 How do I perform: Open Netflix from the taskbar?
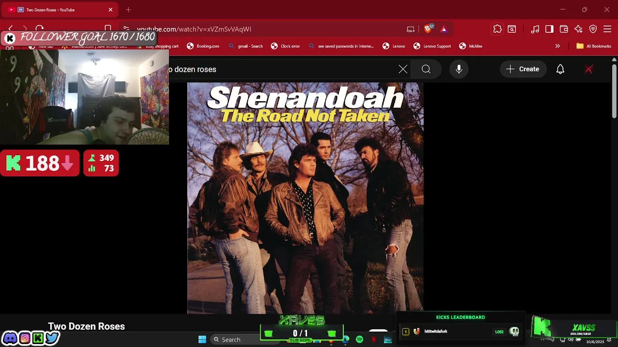tap(374, 339)
